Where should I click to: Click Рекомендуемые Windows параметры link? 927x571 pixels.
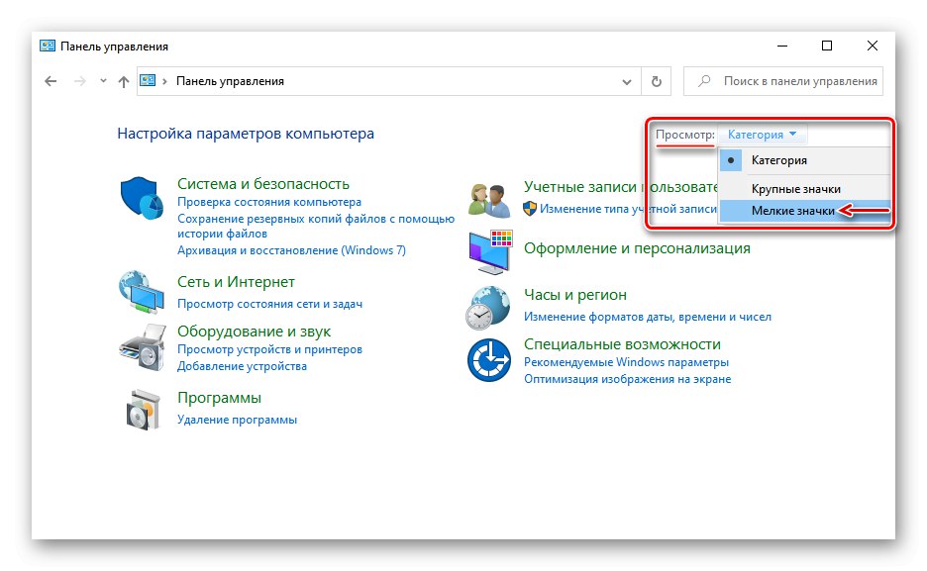point(626,362)
